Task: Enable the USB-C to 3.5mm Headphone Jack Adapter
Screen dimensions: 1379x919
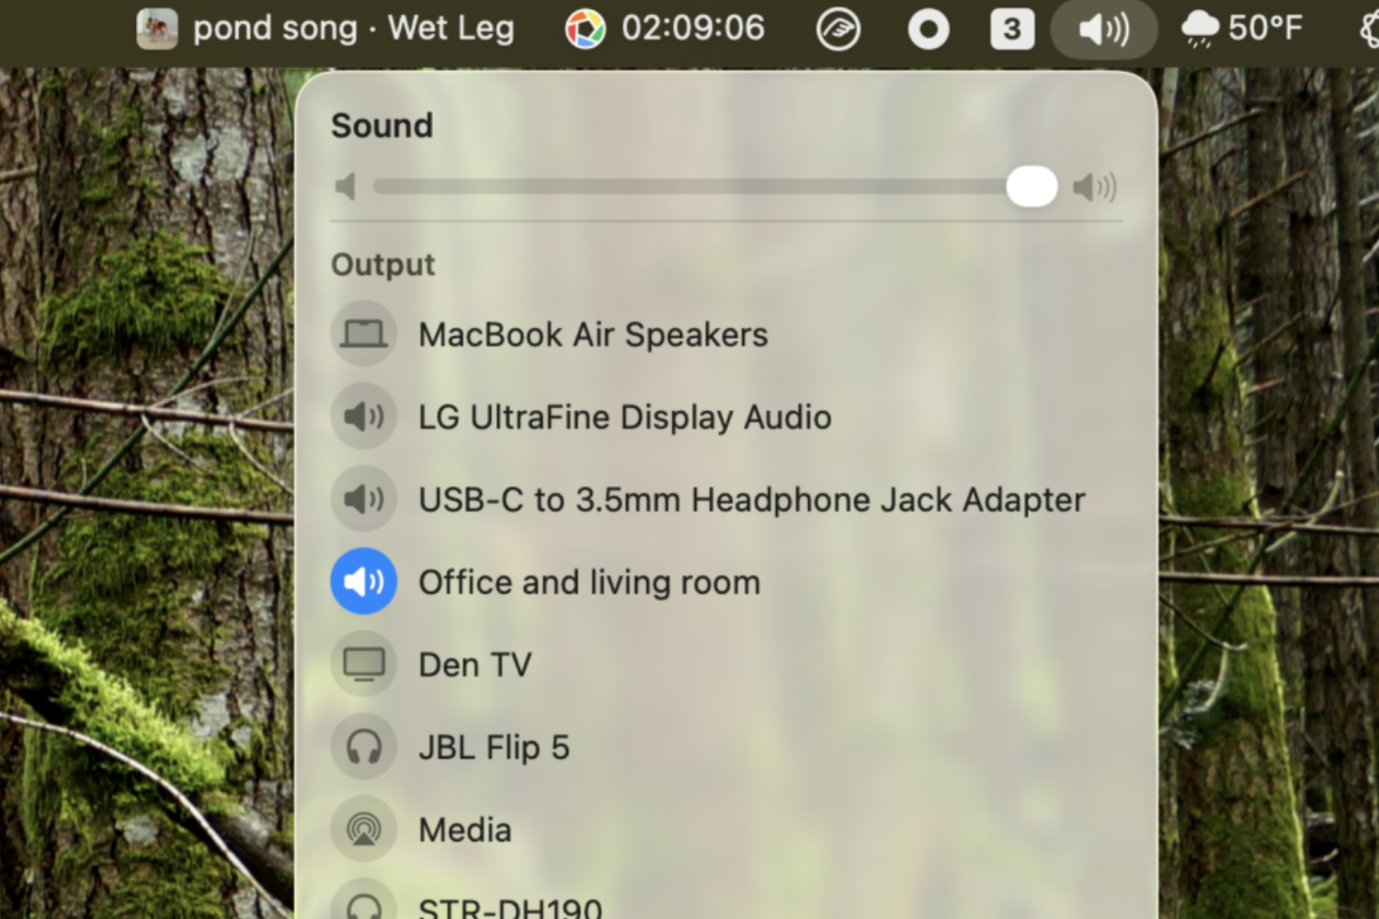Action: pyautogui.click(x=750, y=499)
